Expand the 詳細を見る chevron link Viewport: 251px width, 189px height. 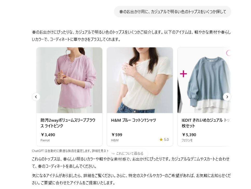point(107,151)
